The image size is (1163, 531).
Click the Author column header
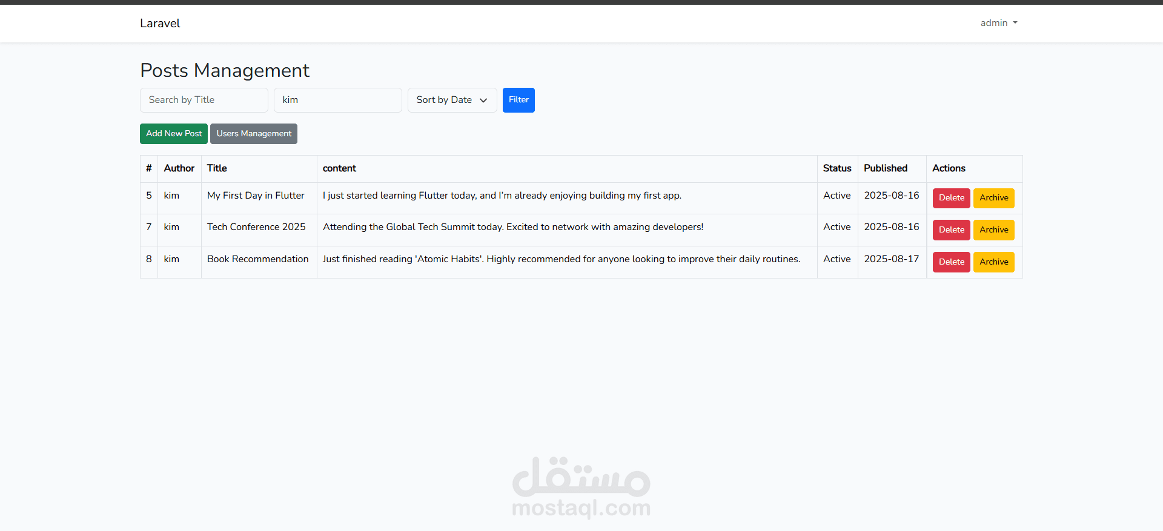tap(179, 168)
